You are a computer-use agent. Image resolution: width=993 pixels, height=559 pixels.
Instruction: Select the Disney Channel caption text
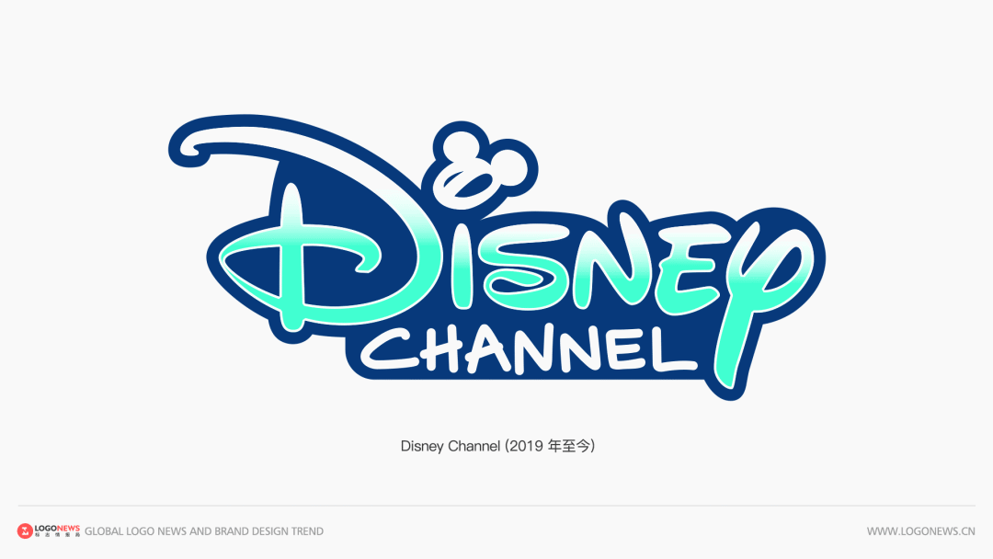[451, 447]
